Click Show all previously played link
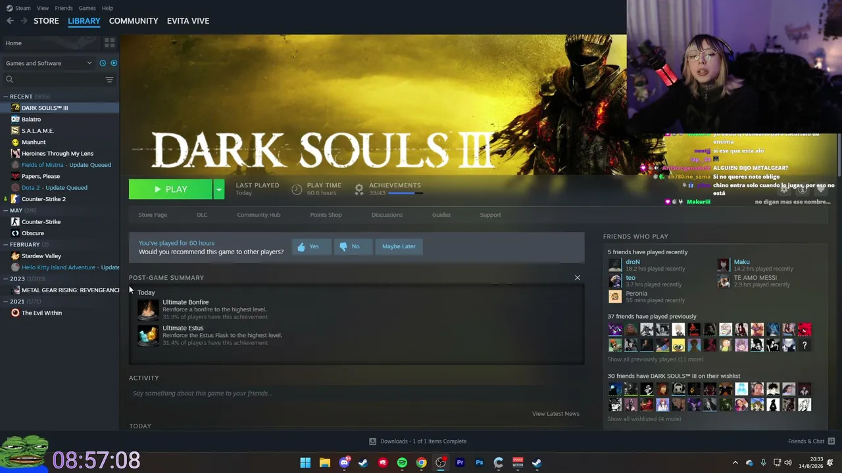This screenshot has height=473, width=842. (x=655, y=360)
